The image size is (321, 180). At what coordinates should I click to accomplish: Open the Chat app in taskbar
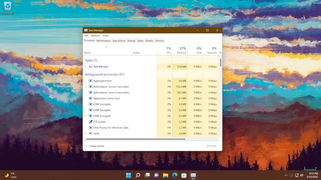156,175
